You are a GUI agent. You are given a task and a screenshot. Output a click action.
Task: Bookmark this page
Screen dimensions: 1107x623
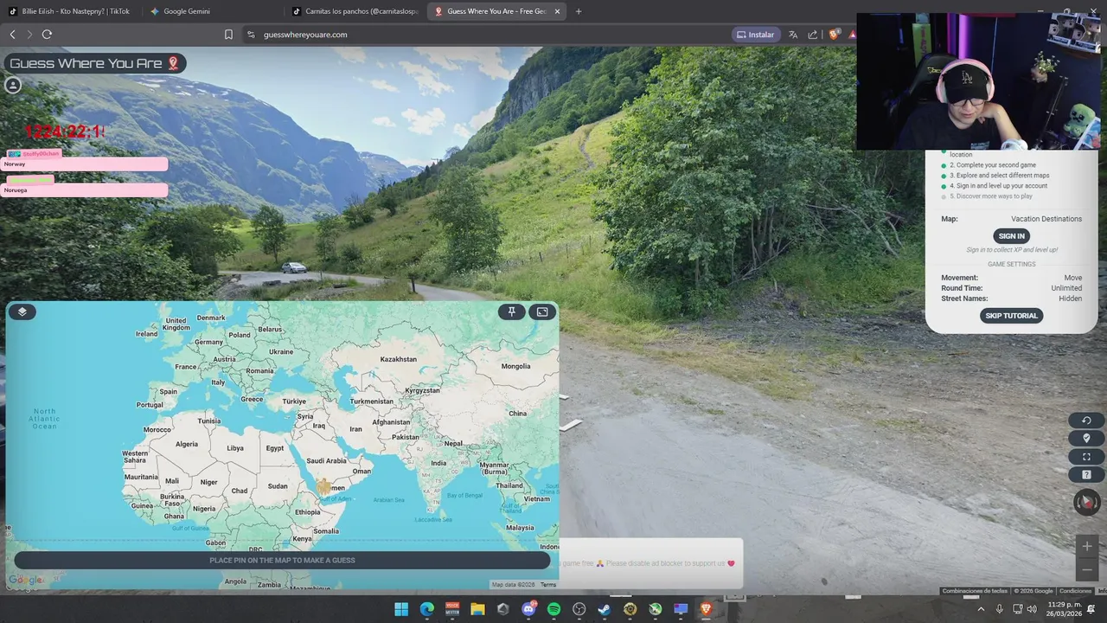tap(228, 35)
